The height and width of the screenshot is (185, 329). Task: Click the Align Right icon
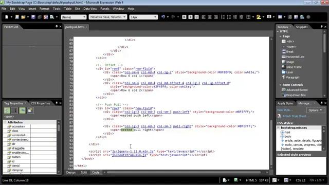(216, 17)
